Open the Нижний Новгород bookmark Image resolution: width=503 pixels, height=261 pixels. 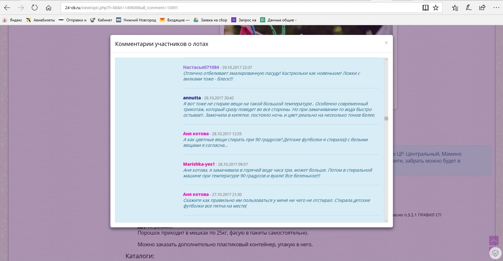136,20
